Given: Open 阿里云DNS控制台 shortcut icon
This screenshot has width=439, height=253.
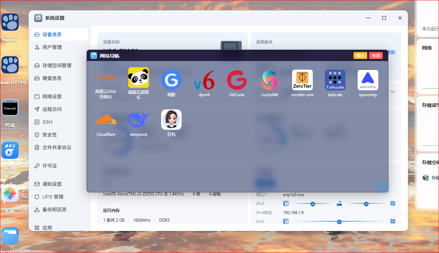Looking at the screenshot, I should pos(106,77).
